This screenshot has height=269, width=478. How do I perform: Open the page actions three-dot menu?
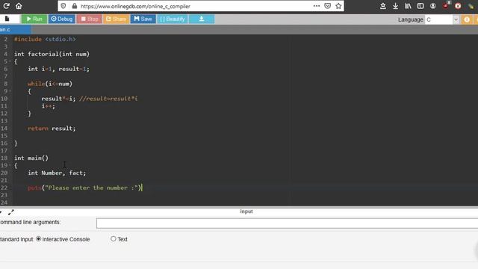tap(317, 6)
